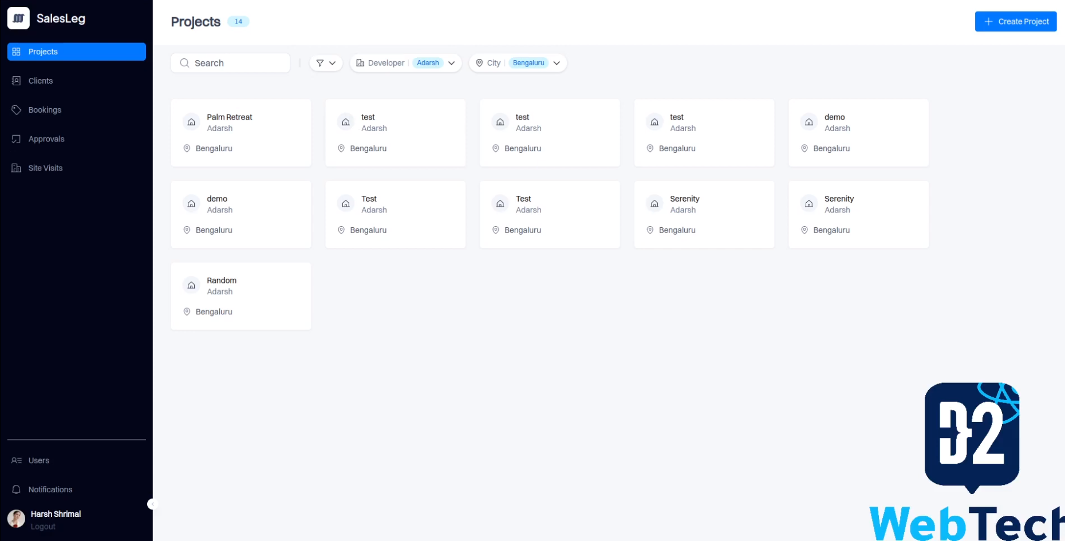
Task: Collapse the sidebar using arrow handle
Action: [152, 504]
